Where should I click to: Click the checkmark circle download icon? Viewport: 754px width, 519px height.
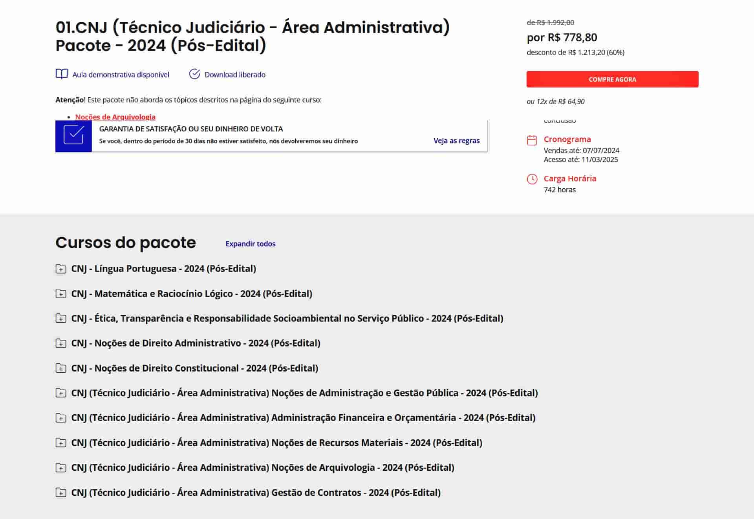[x=194, y=74]
